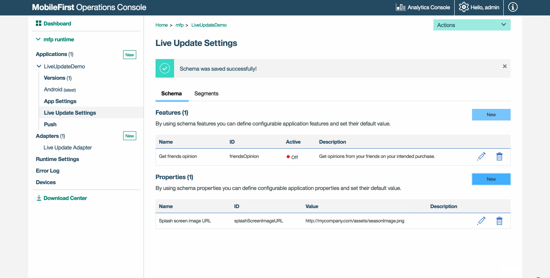Select the Schema tab
Image resolution: width=550 pixels, height=278 pixels.
[171, 93]
